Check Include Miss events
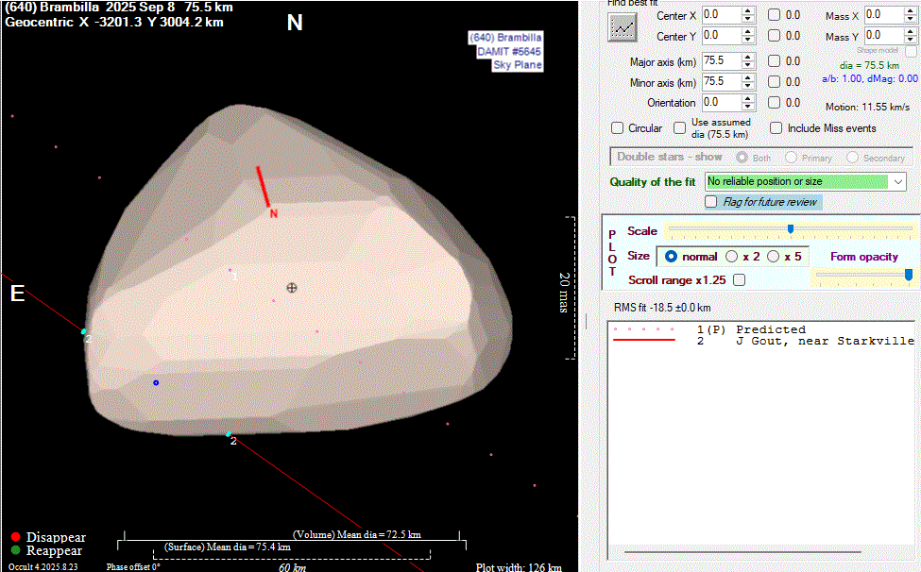The width and height of the screenshot is (921, 572). tap(776, 128)
